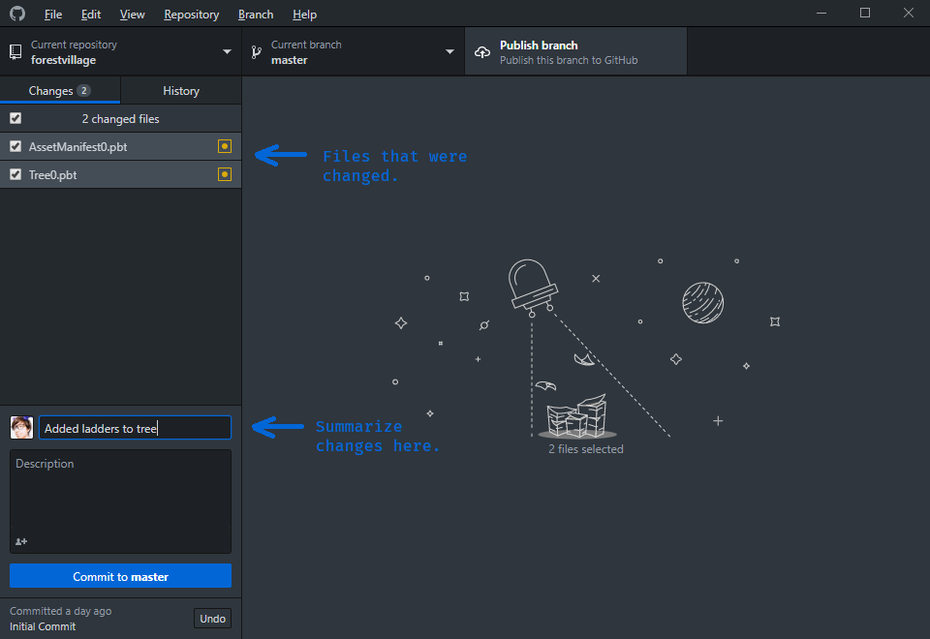
Task: Click modified status icon for Tree0.pbt
Action: click(x=225, y=174)
